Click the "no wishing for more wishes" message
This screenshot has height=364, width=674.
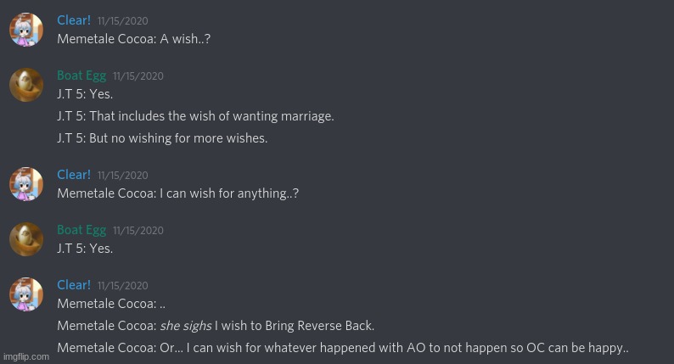(x=162, y=138)
